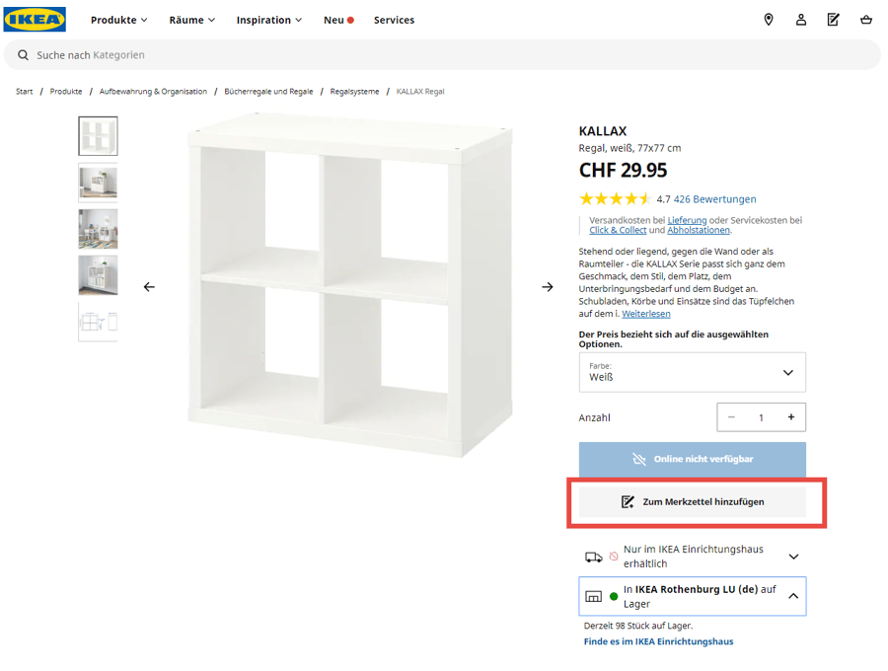Click the search magnifier icon
The width and height of the screenshot is (888, 671).
(23, 55)
